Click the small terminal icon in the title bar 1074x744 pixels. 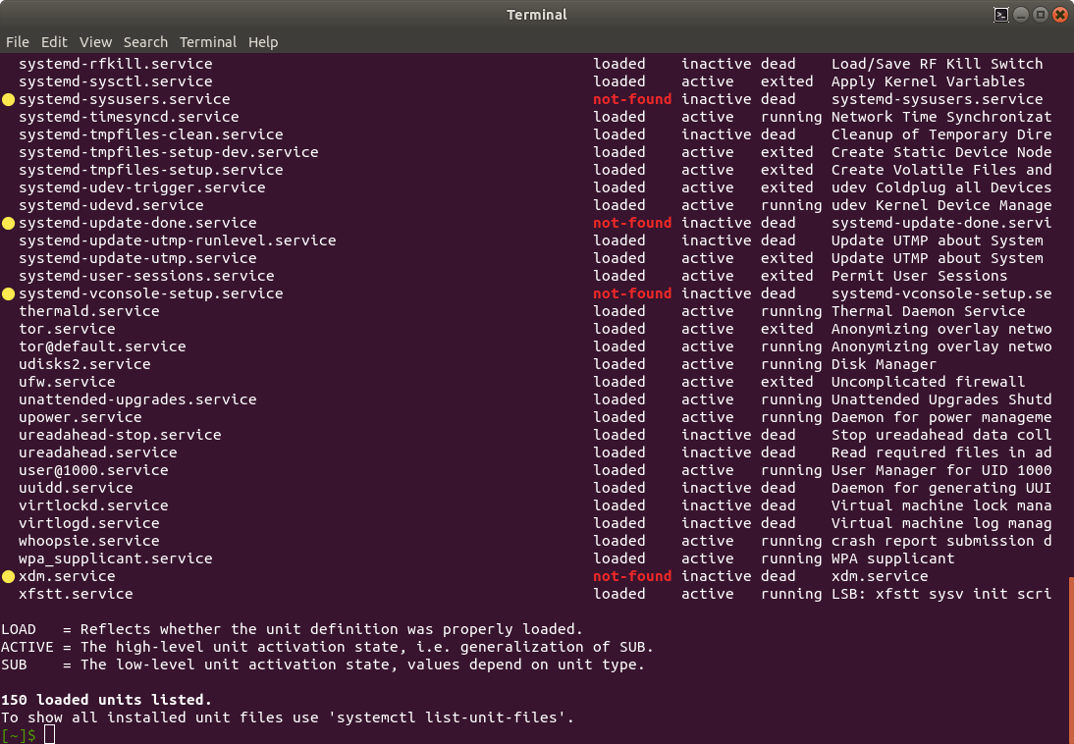(1000, 15)
